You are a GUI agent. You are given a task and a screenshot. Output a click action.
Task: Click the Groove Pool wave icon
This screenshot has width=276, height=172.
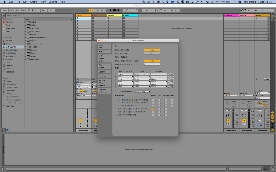coord(3,131)
